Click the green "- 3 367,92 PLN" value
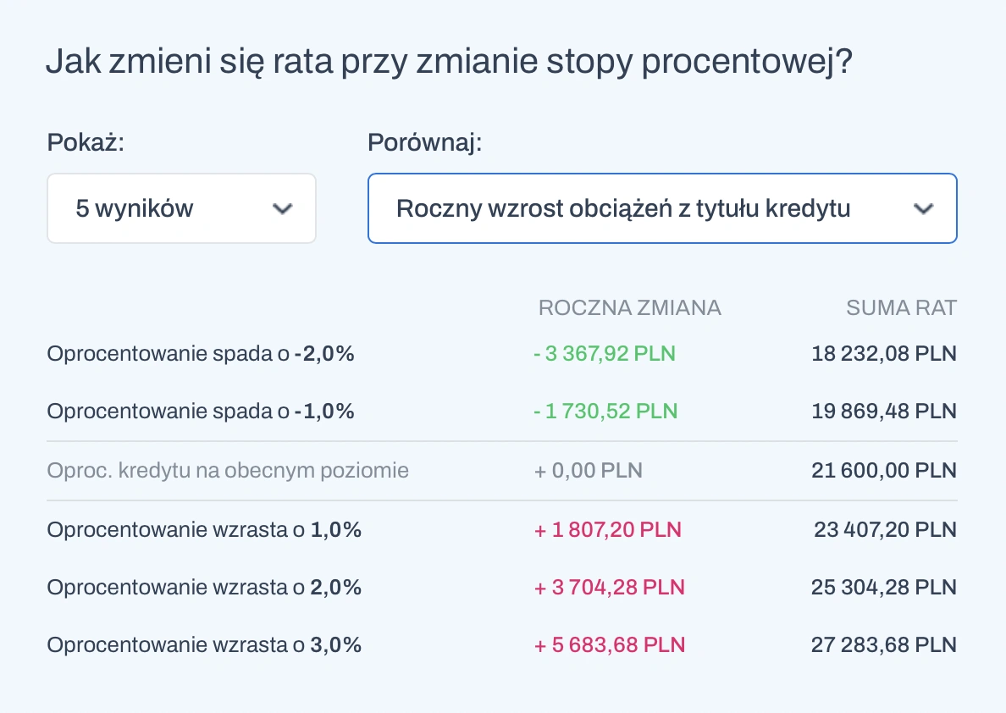This screenshot has height=713, width=1006. coord(605,353)
